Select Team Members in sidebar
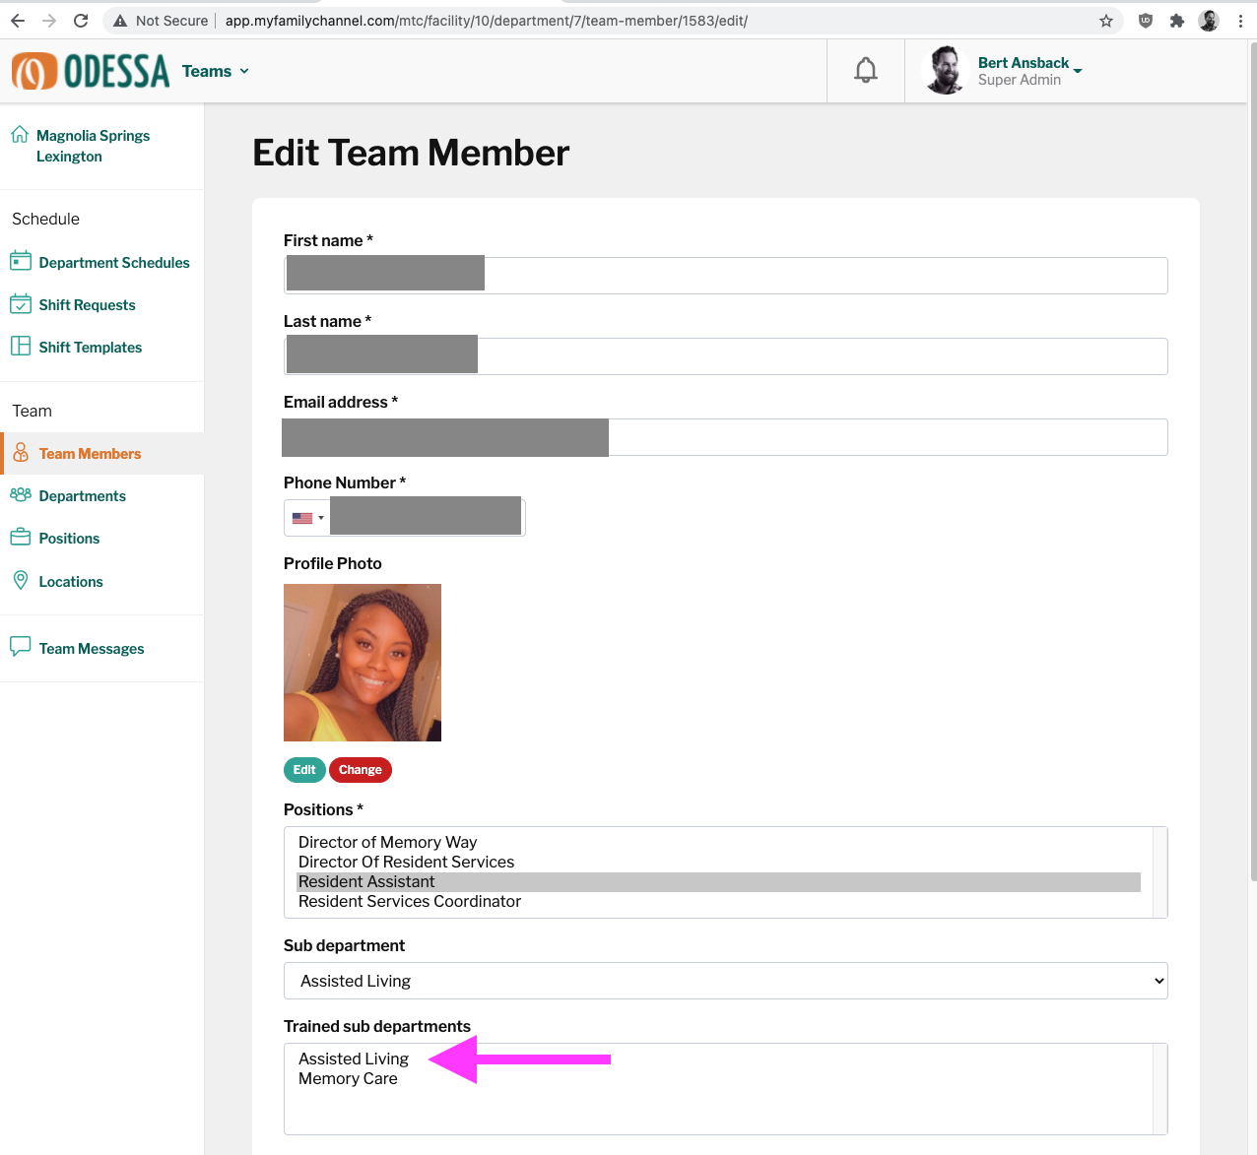 tap(90, 453)
